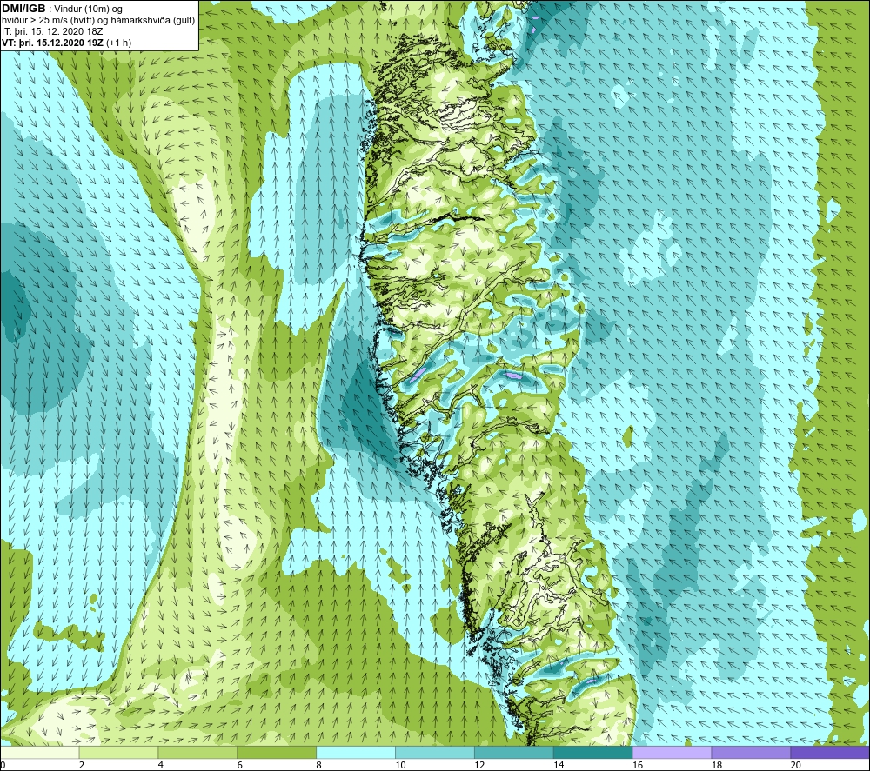Click the legend label '2'

coord(82,766)
